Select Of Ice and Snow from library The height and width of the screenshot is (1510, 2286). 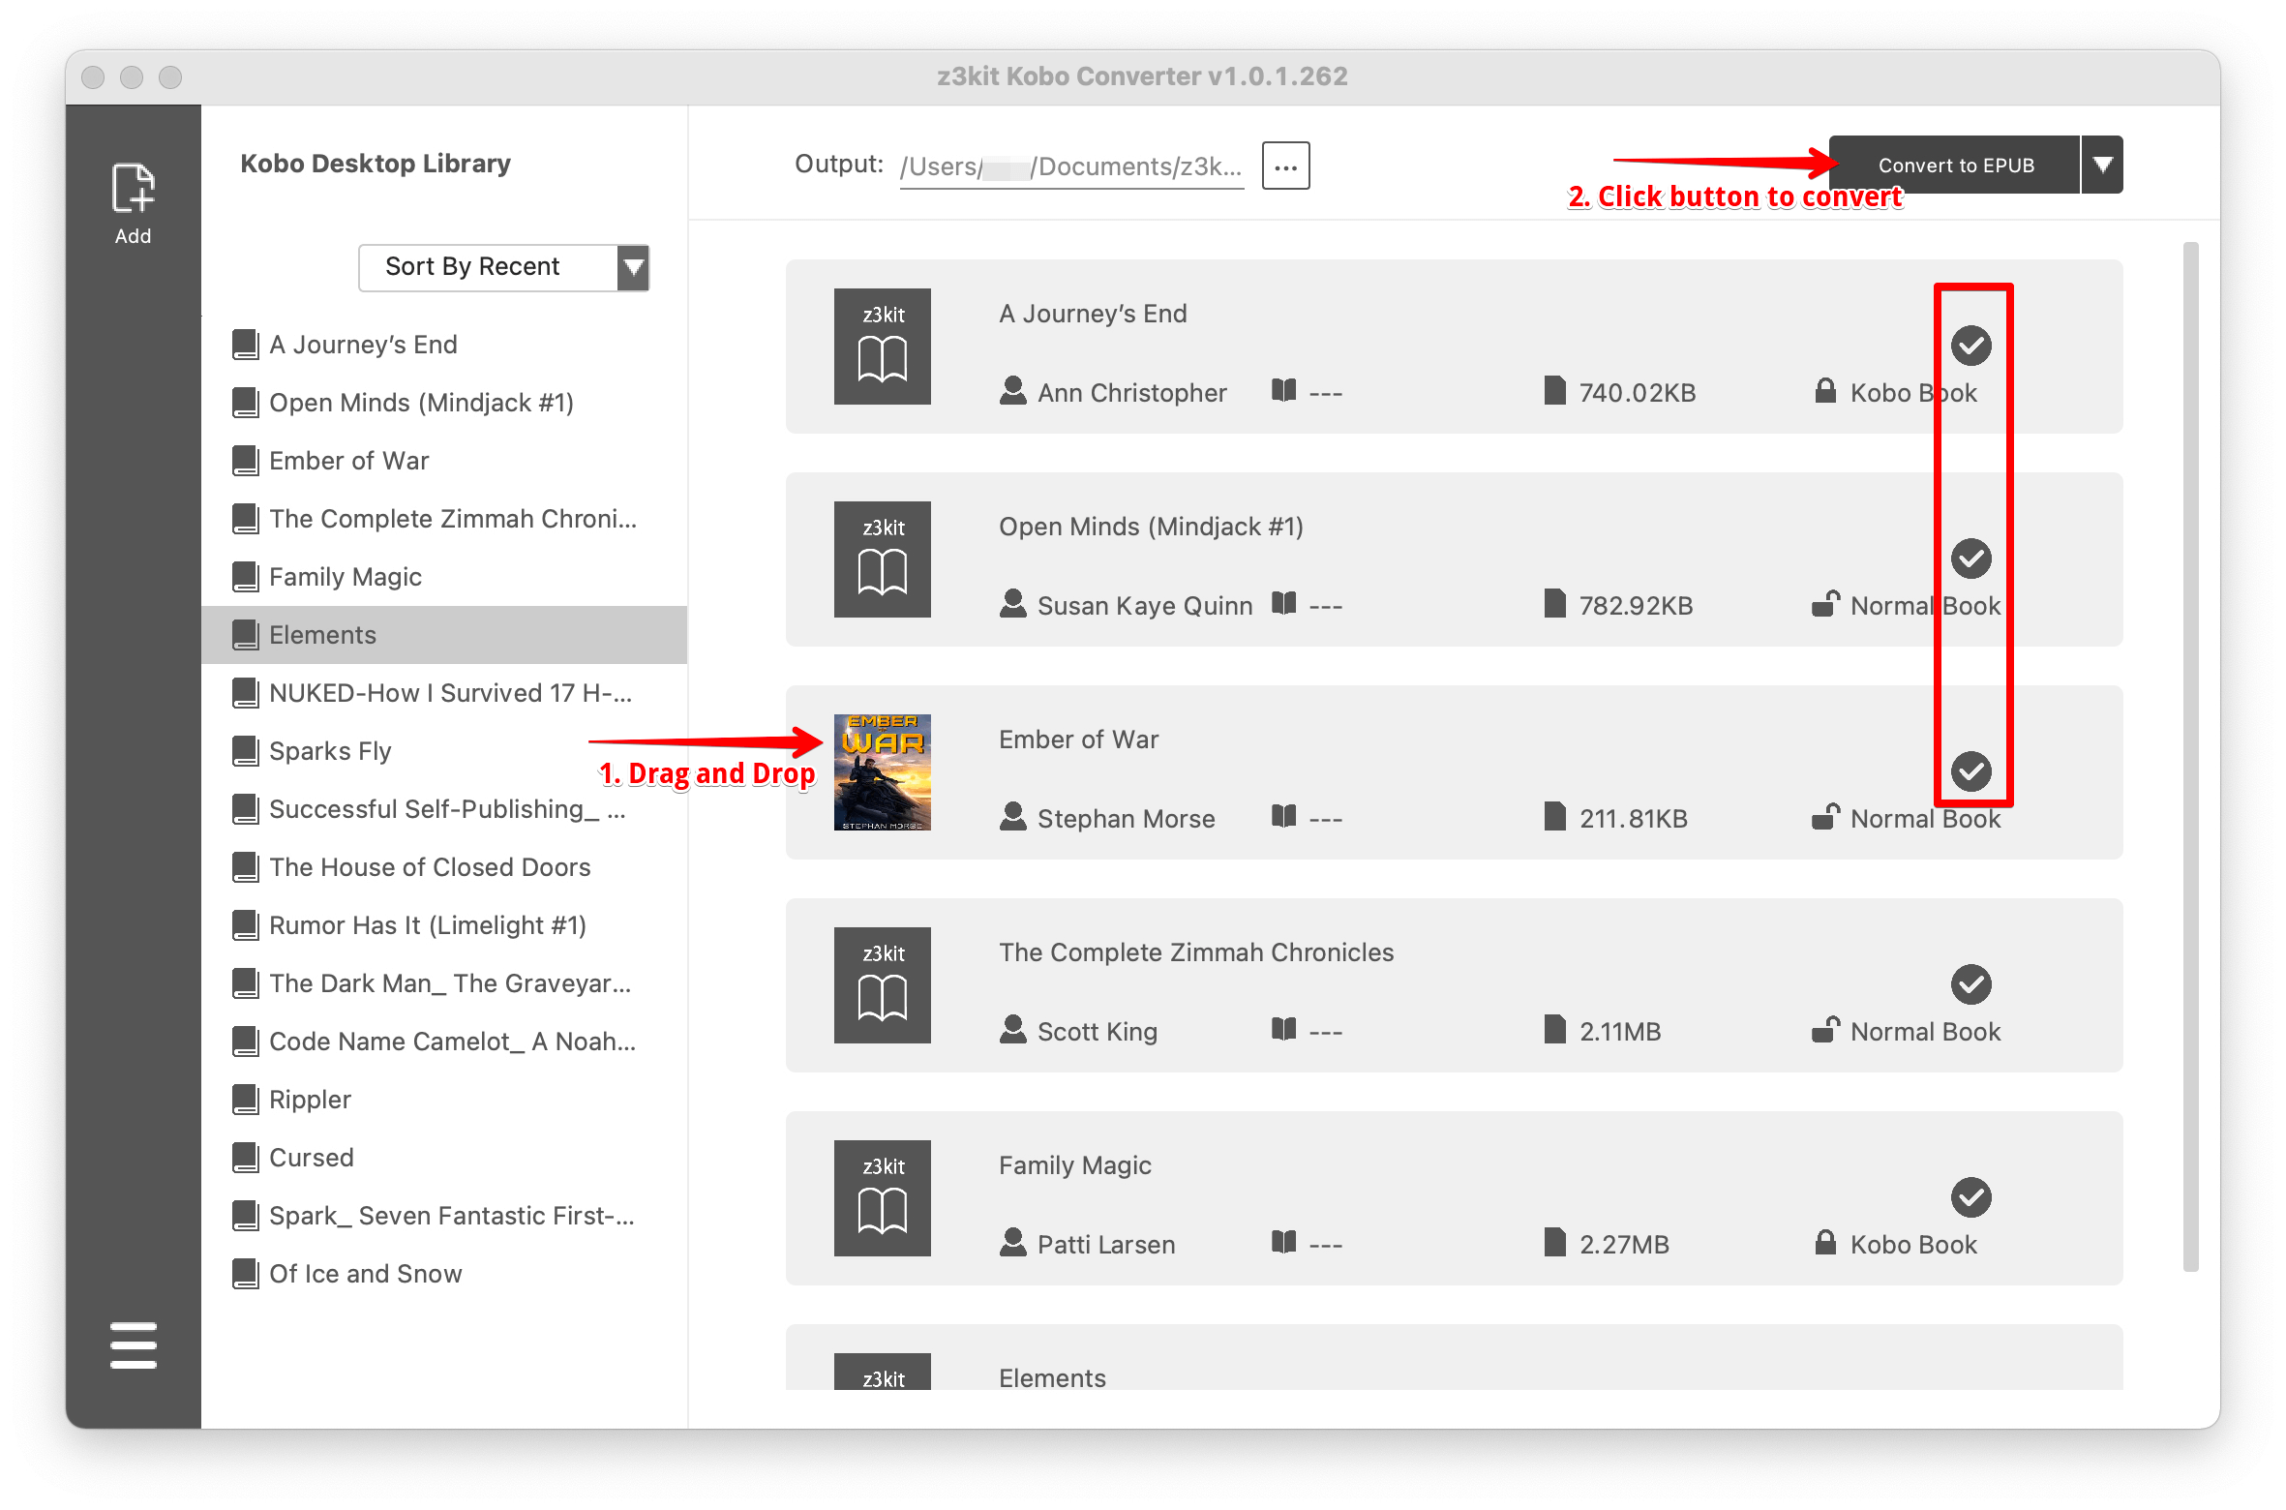[x=365, y=1273]
